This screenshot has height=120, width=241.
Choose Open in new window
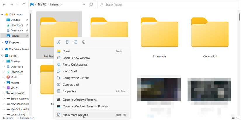click(92, 58)
